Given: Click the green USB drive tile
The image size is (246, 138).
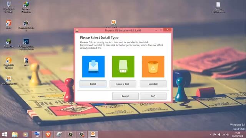Looking at the screenshot, I should point(123,67).
